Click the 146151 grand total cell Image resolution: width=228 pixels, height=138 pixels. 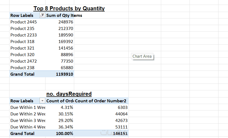[120, 134]
